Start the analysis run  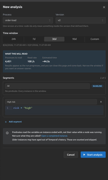point(93,155)
